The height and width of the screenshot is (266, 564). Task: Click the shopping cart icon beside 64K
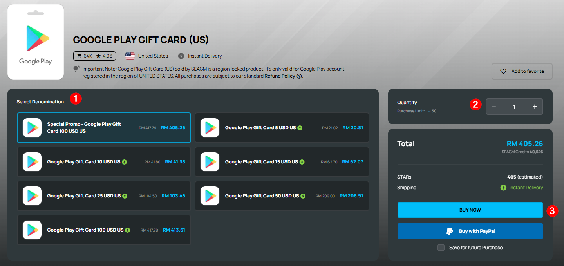click(79, 56)
